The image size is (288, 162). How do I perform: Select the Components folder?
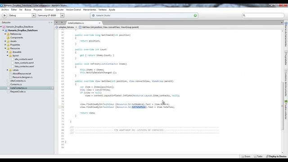pyautogui.click(x=17, y=37)
